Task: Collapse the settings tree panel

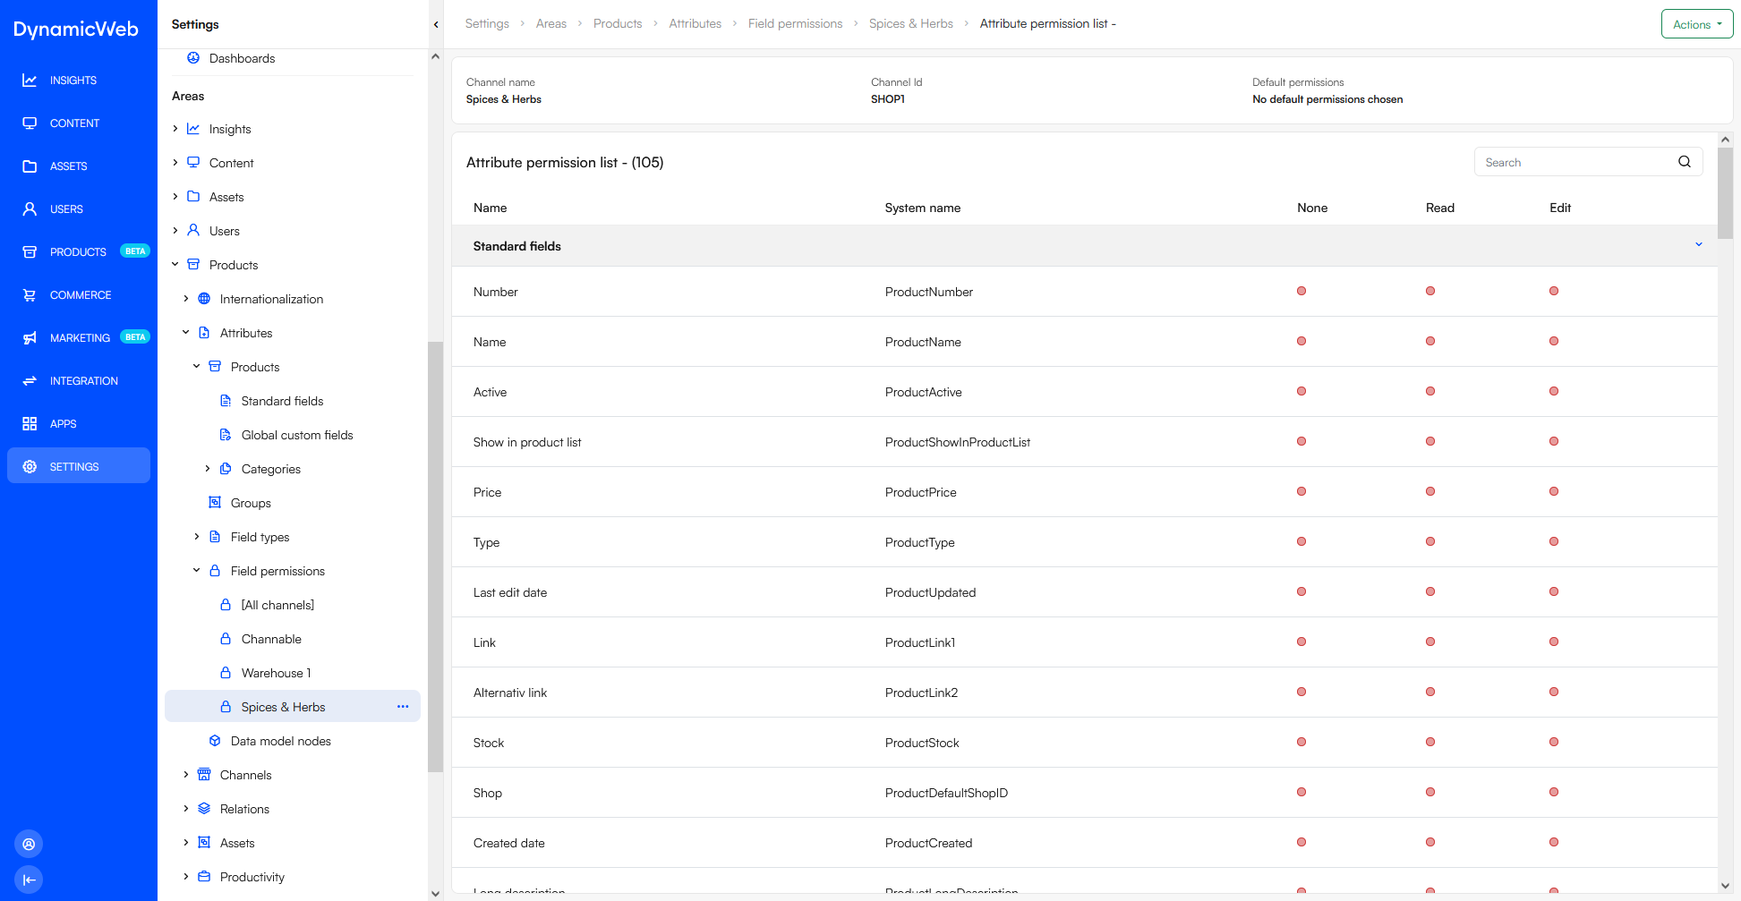Action: [x=436, y=24]
